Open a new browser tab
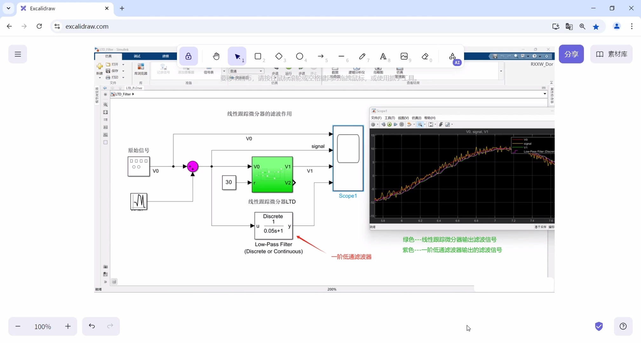 (122, 8)
